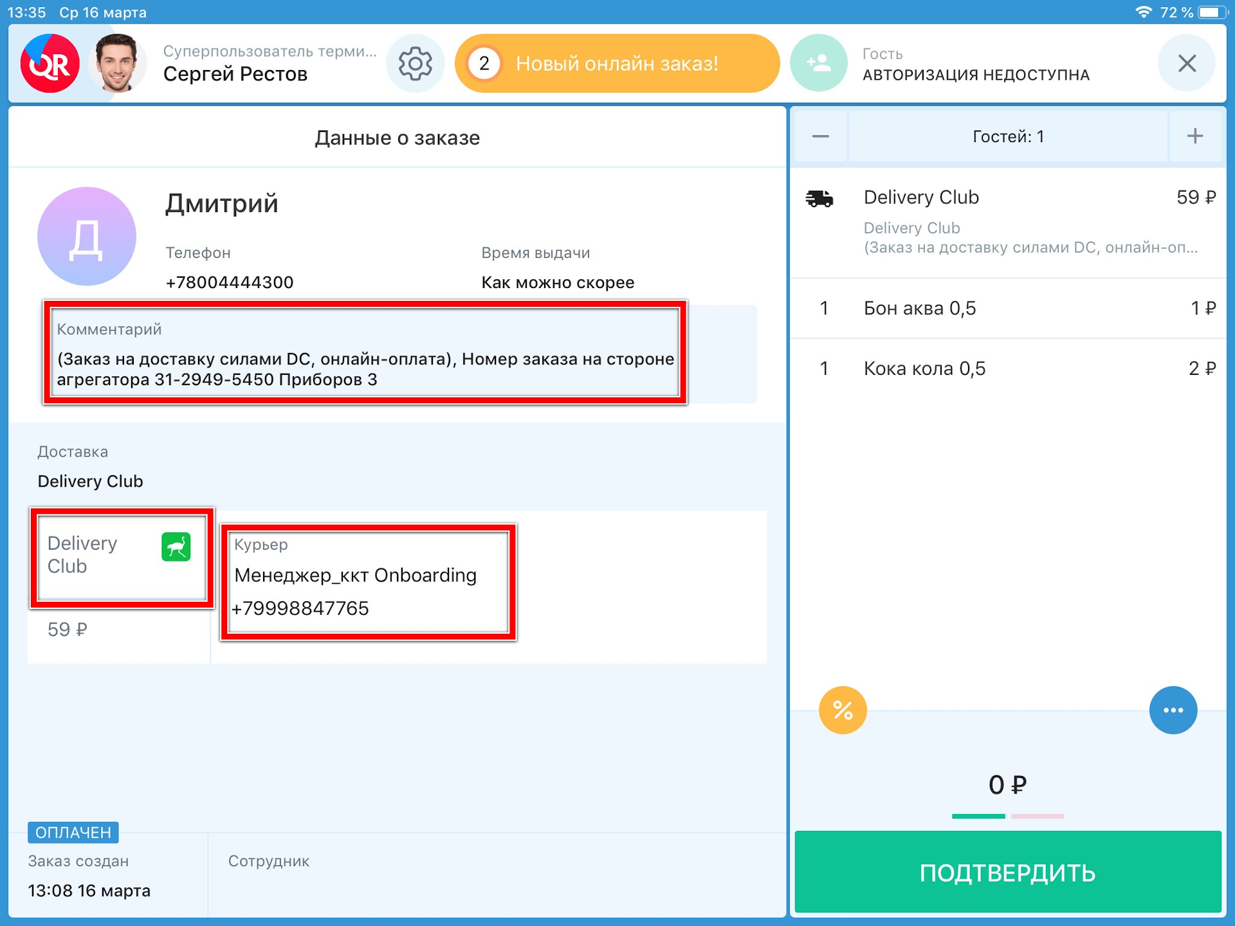Click the customer name Дмитрий

tap(222, 203)
